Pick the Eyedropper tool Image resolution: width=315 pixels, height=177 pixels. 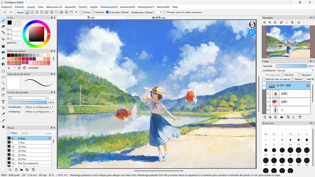click(x=3, y=121)
